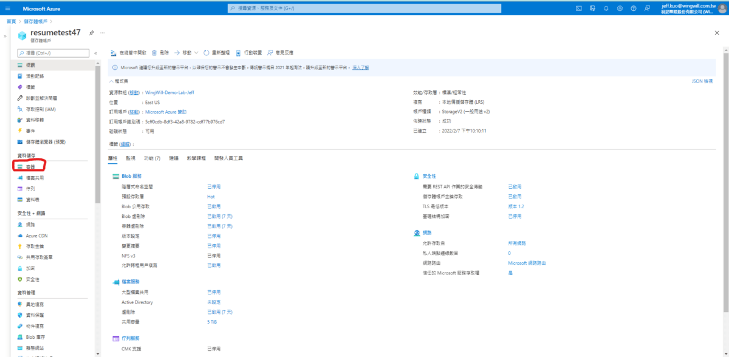Click the 5 TiB share capacity value
The height and width of the screenshot is (357, 729).
click(x=212, y=322)
